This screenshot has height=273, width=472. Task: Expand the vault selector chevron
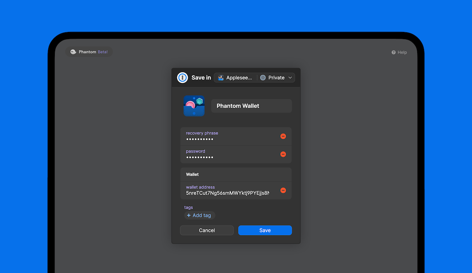290,77
